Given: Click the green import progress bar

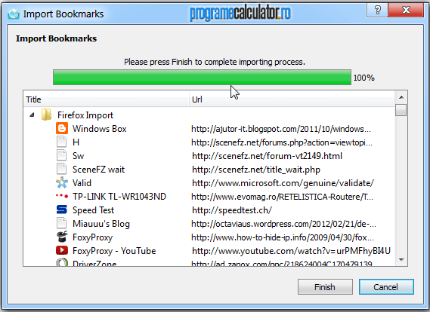Looking at the screenshot, I should pyautogui.click(x=202, y=78).
